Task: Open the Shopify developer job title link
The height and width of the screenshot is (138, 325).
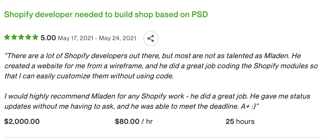Action: 106,14
